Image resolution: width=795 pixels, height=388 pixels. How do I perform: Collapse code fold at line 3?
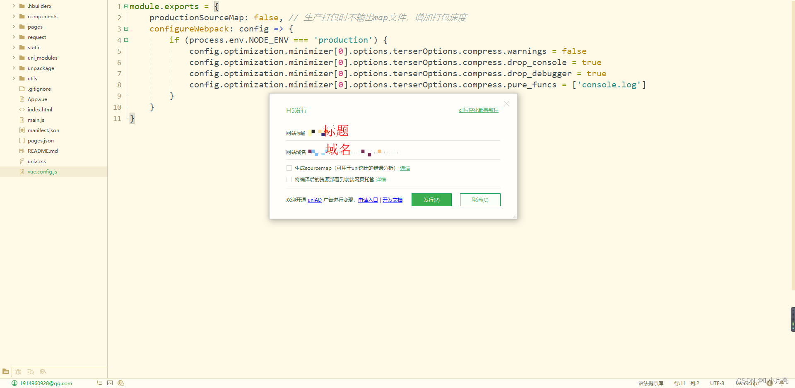(x=126, y=29)
